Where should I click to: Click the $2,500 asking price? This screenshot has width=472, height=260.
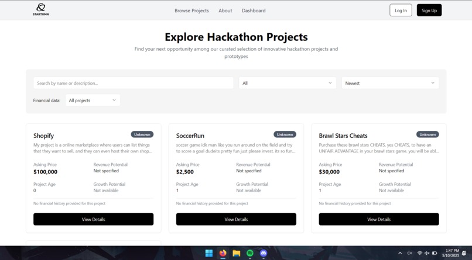pos(185,172)
